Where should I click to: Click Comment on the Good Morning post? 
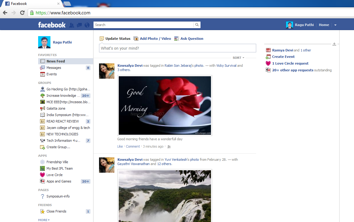point(133,146)
